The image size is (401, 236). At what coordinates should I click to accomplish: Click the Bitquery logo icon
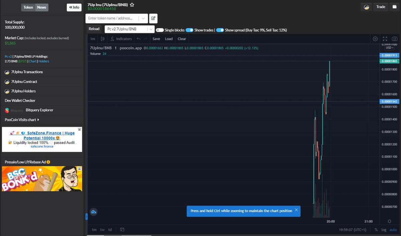coord(7,110)
